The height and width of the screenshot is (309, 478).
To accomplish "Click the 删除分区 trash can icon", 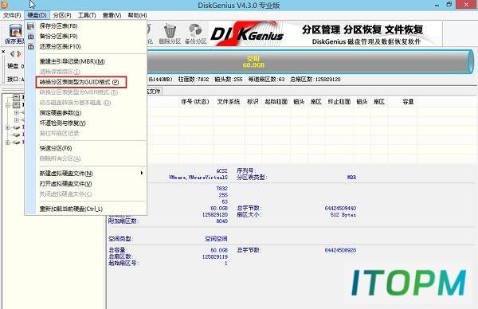I will (170, 31).
